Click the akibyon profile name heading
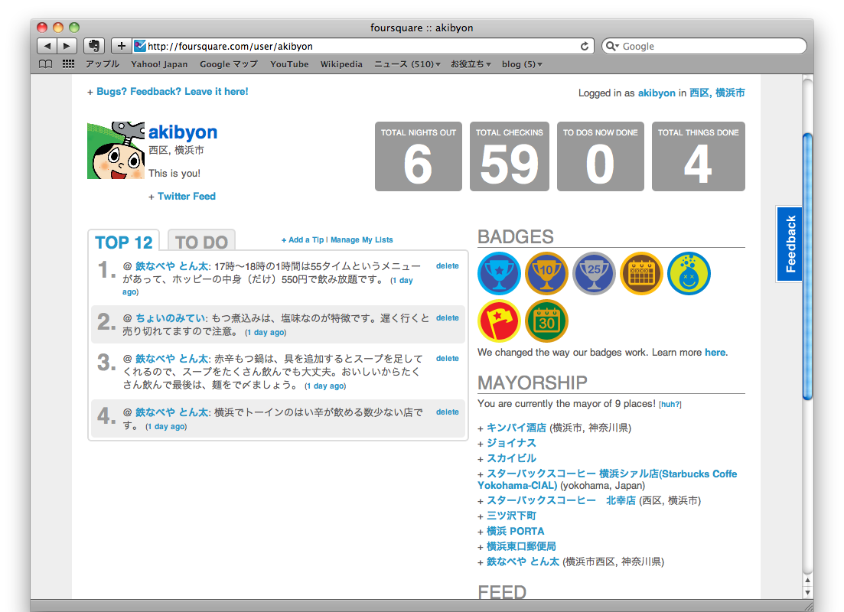Viewport: 844px width, 612px height. [183, 132]
